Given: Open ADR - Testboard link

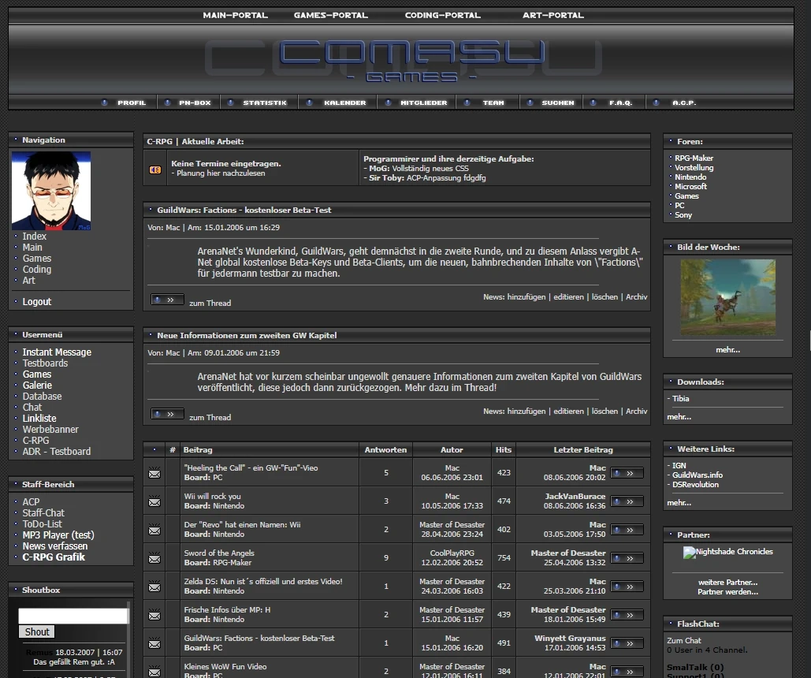Looking at the screenshot, I should (57, 451).
